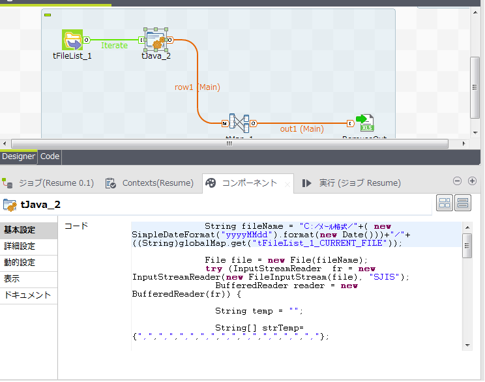Click the tFileList_1 output connector O
Image resolution: width=485 pixels, height=382 pixels.
tap(87, 40)
